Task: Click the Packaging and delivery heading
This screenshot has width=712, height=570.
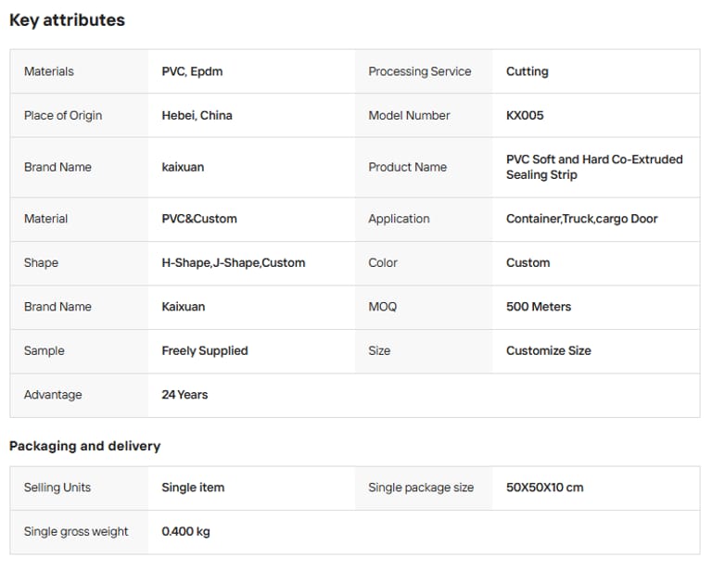Action: coord(84,446)
